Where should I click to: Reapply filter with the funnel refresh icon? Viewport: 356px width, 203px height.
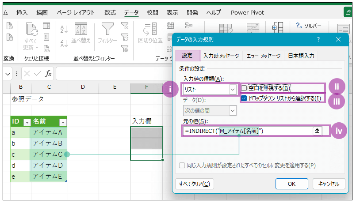coord(125,37)
